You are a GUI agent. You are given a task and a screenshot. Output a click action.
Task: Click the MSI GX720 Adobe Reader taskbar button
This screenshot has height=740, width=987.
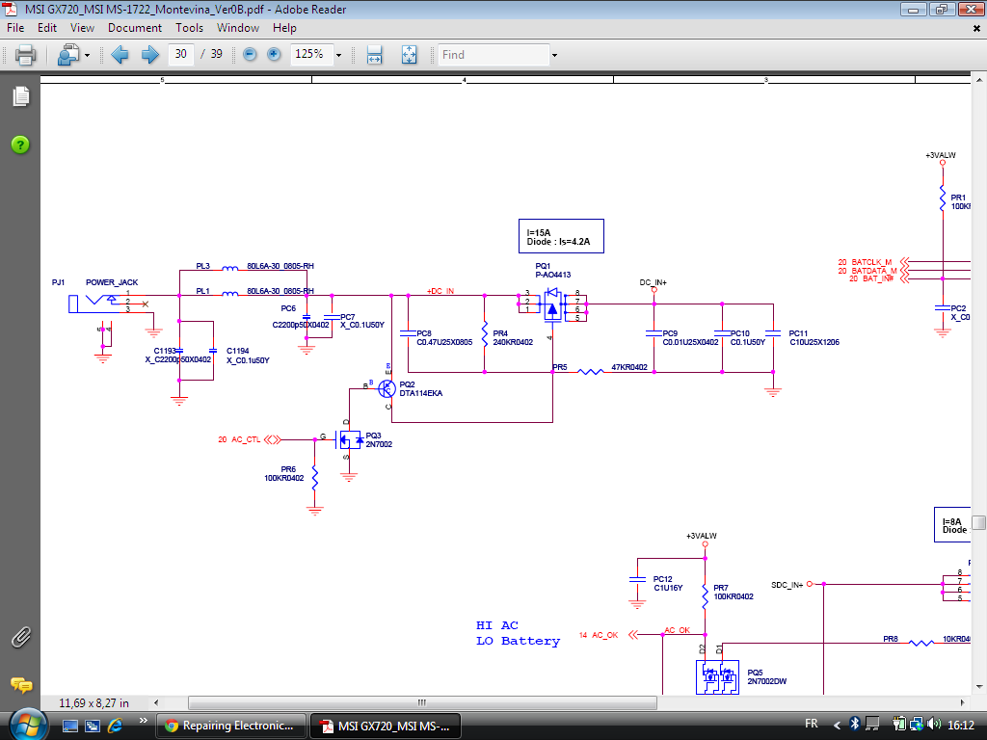click(x=386, y=726)
